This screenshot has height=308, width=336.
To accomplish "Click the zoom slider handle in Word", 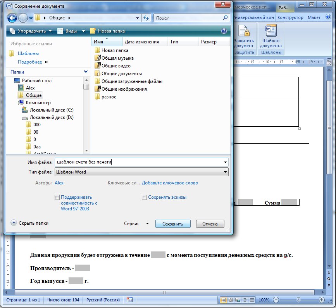I will pos(298,299).
